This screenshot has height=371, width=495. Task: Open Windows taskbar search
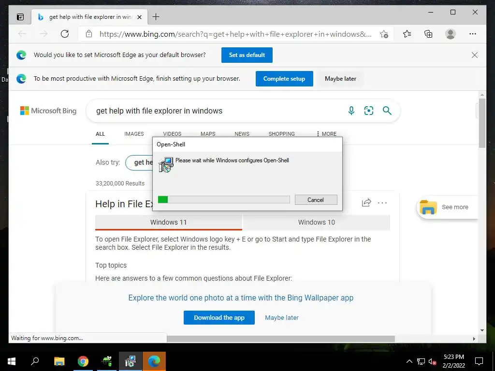pos(35,361)
